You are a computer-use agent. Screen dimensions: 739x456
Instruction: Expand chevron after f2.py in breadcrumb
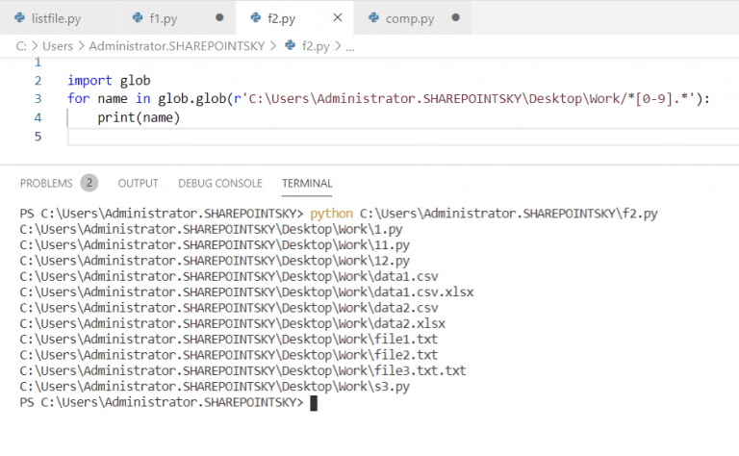click(x=338, y=46)
